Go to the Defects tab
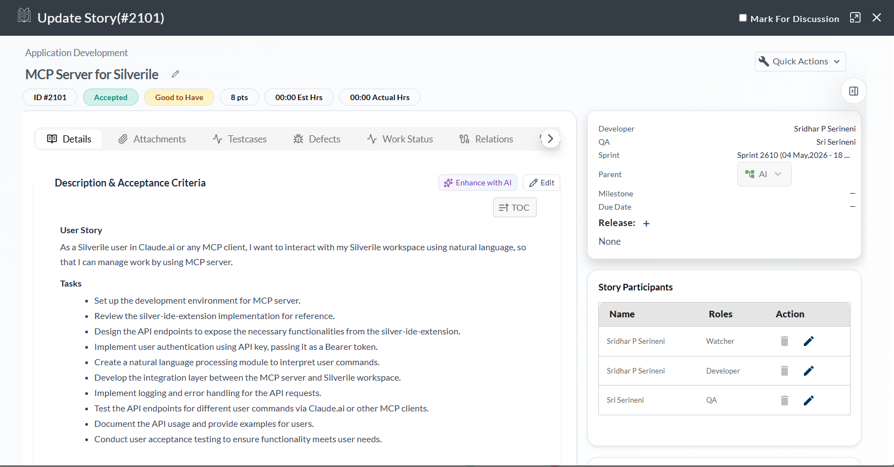This screenshot has height=467, width=894. point(317,139)
